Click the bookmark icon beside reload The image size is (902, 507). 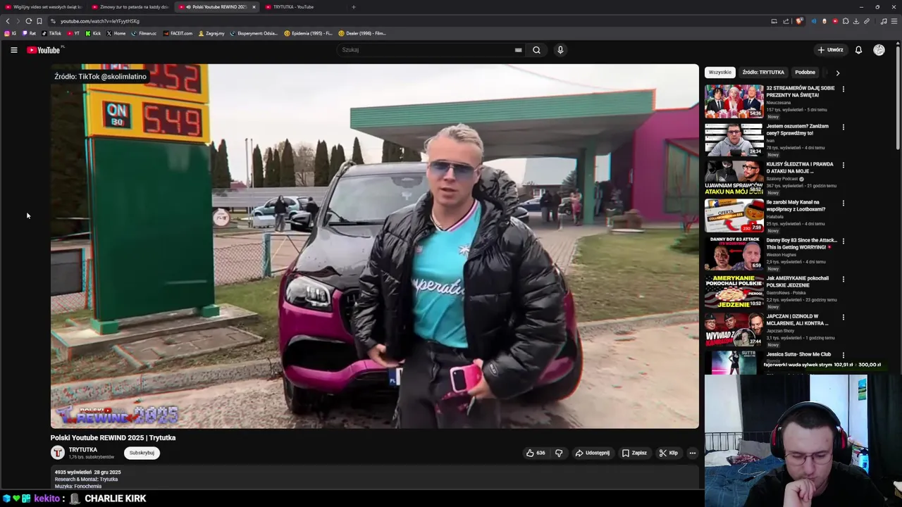coord(39,21)
